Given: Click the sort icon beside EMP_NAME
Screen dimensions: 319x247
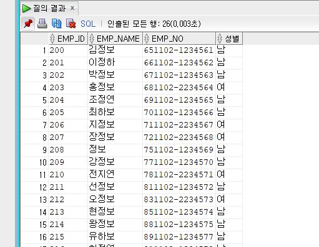Looking at the screenshot, I should pos(92,39).
